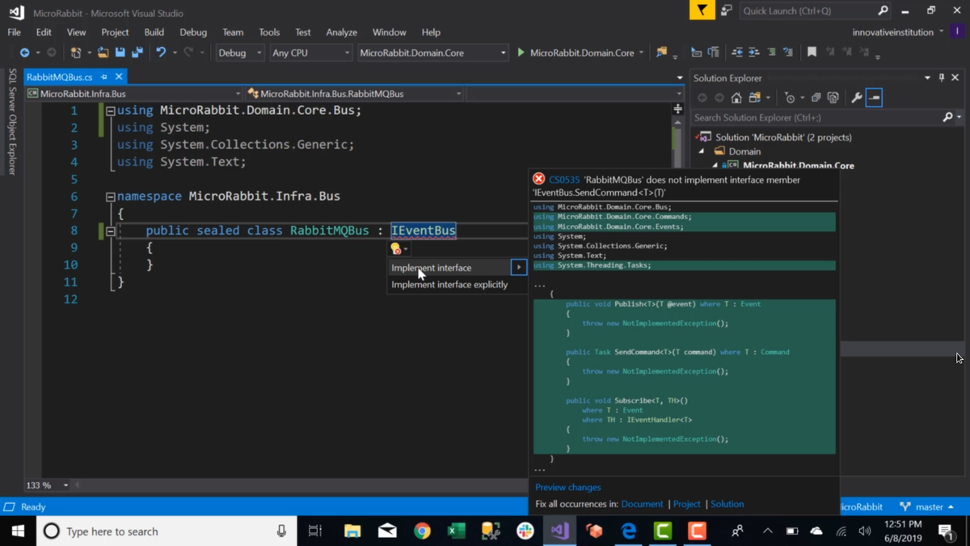Click the CS0535 error code link
Viewport: 970px width, 546px height.
point(564,180)
